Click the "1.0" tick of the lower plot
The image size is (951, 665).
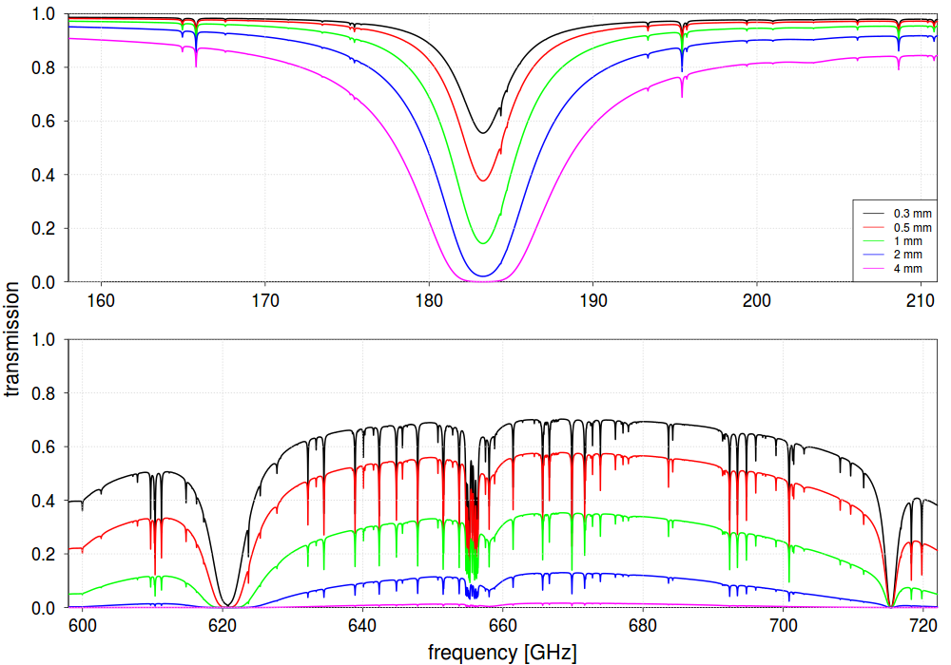[43, 340]
